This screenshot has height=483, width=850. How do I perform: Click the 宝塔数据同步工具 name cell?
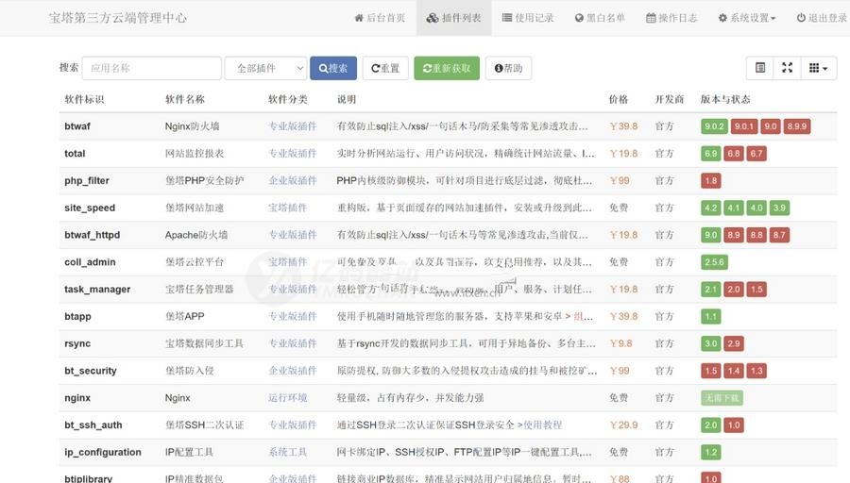pyautogui.click(x=204, y=343)
